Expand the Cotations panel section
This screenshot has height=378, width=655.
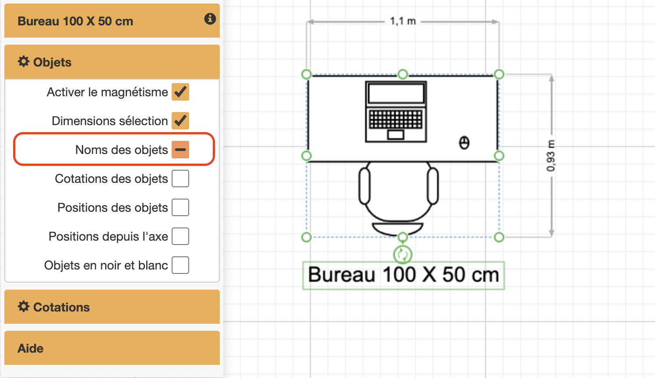[112, 307]
